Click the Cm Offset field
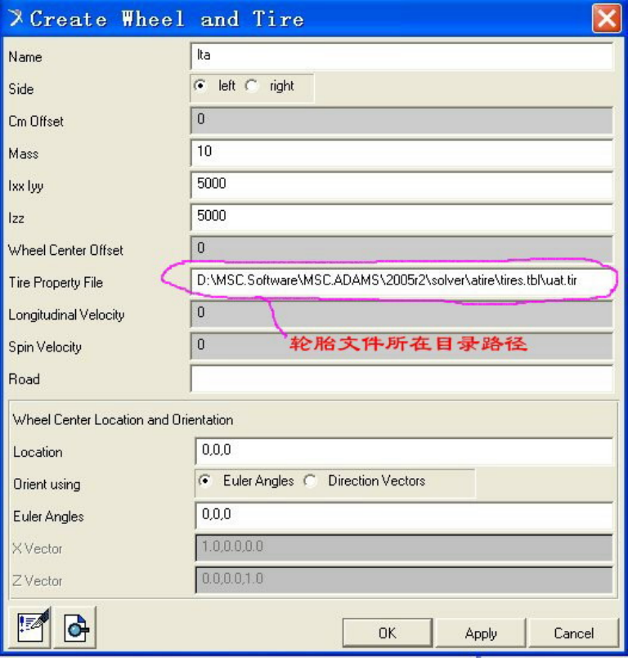 (401, 120)
